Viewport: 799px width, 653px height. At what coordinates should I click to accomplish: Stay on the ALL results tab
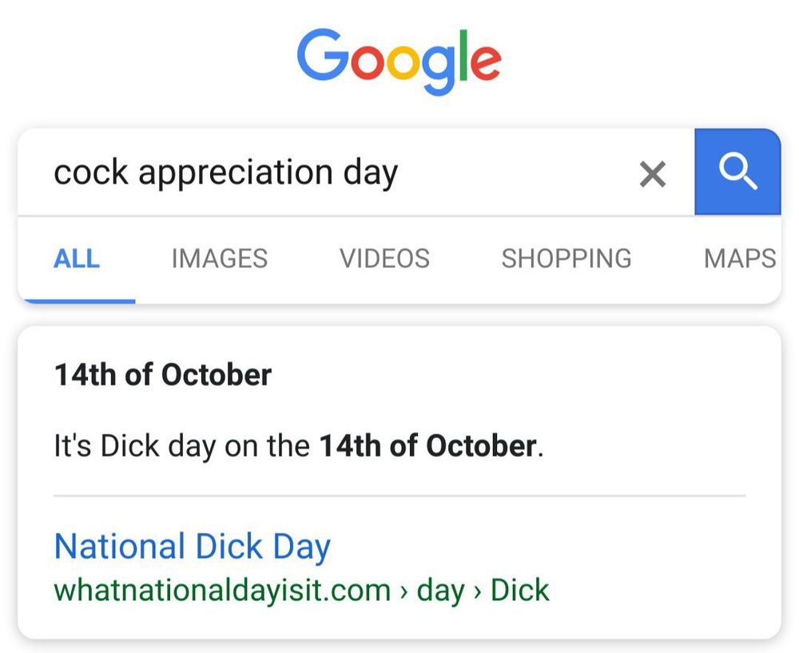pyautogui.click(x=77, y=259)
